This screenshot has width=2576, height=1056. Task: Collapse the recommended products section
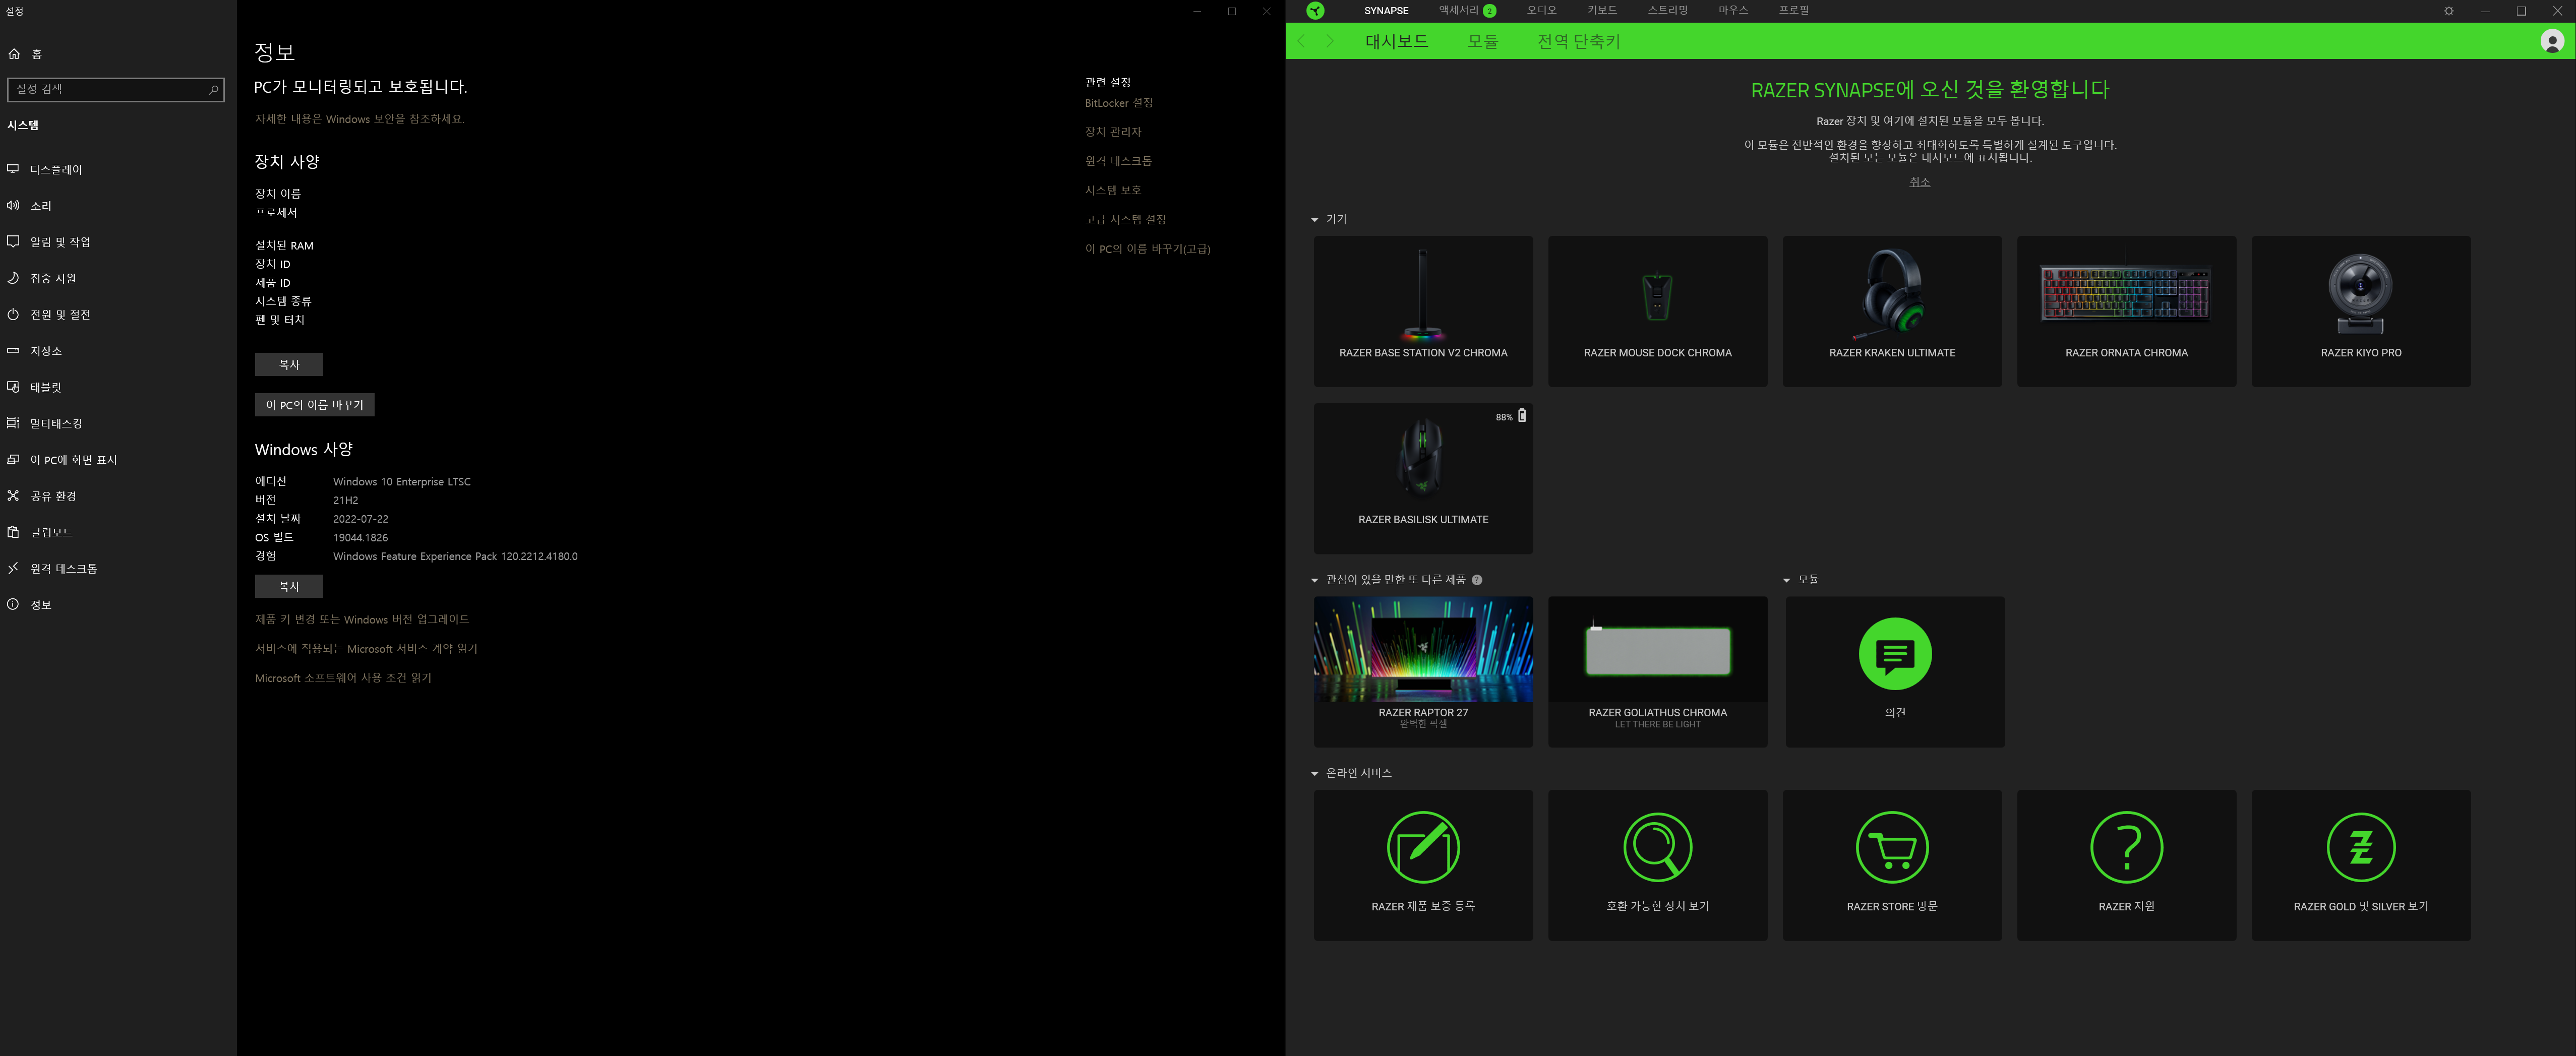click(1314, 580)
